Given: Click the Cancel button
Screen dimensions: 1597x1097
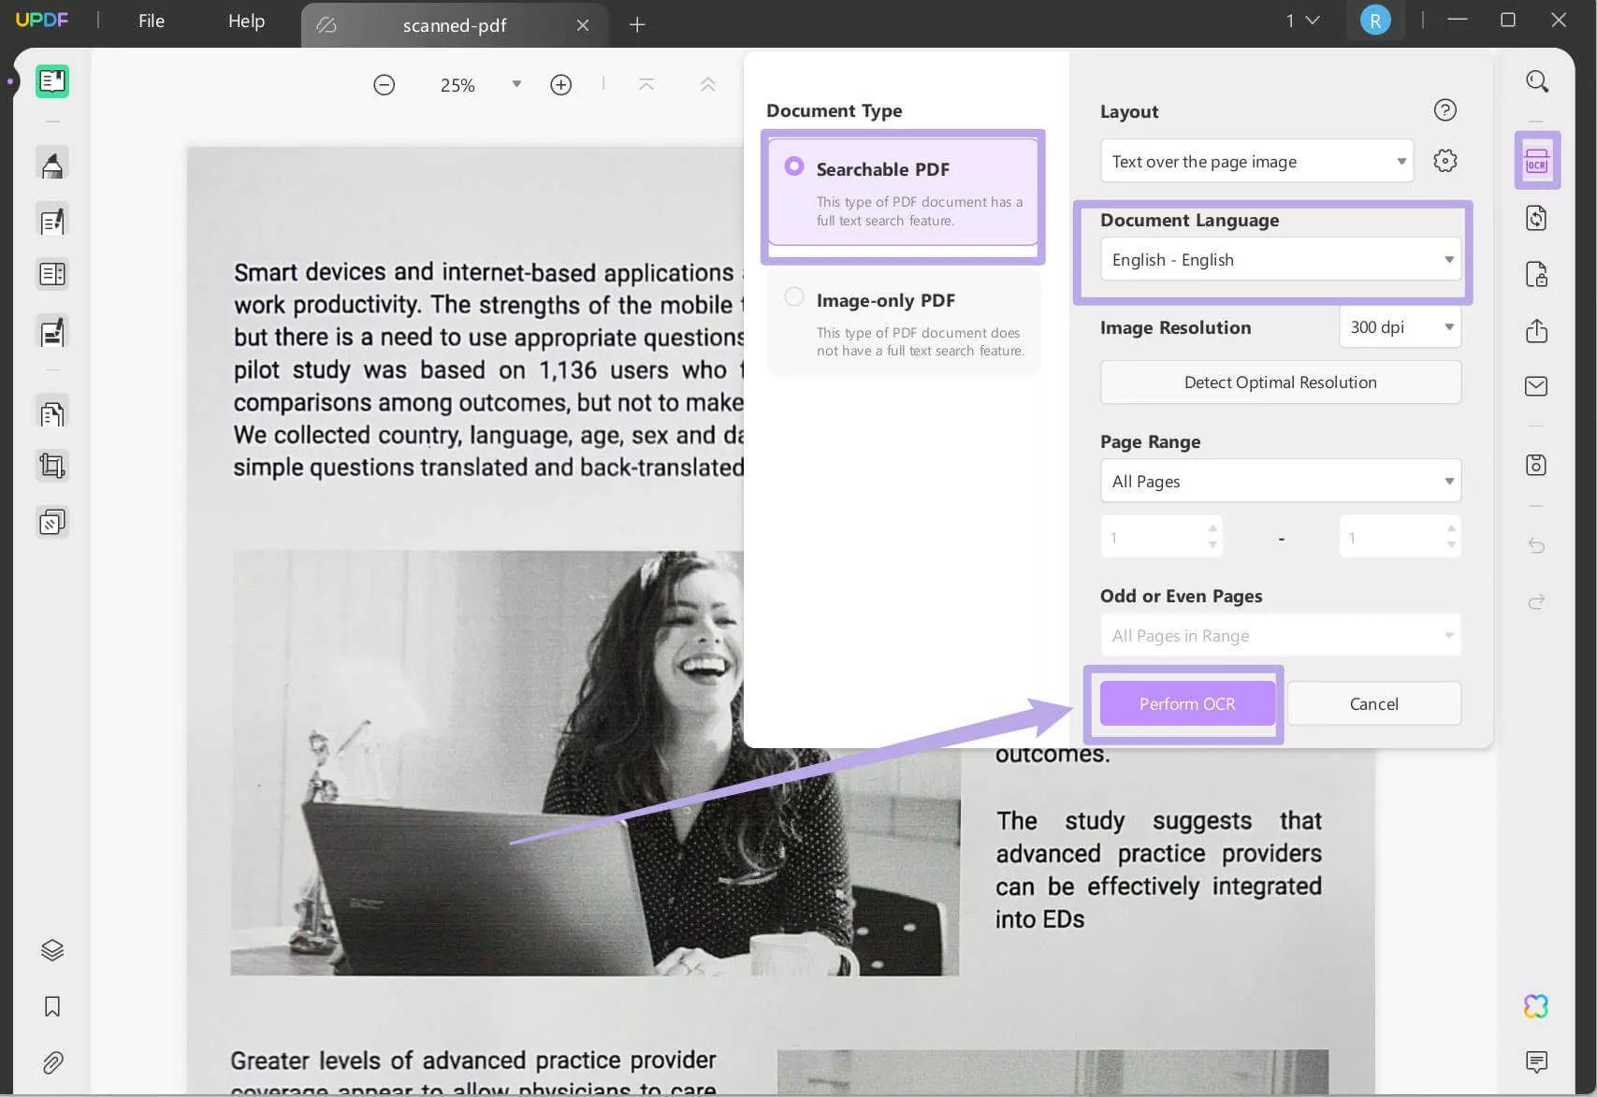Looking at the screenshot, I should point(1374,703).
